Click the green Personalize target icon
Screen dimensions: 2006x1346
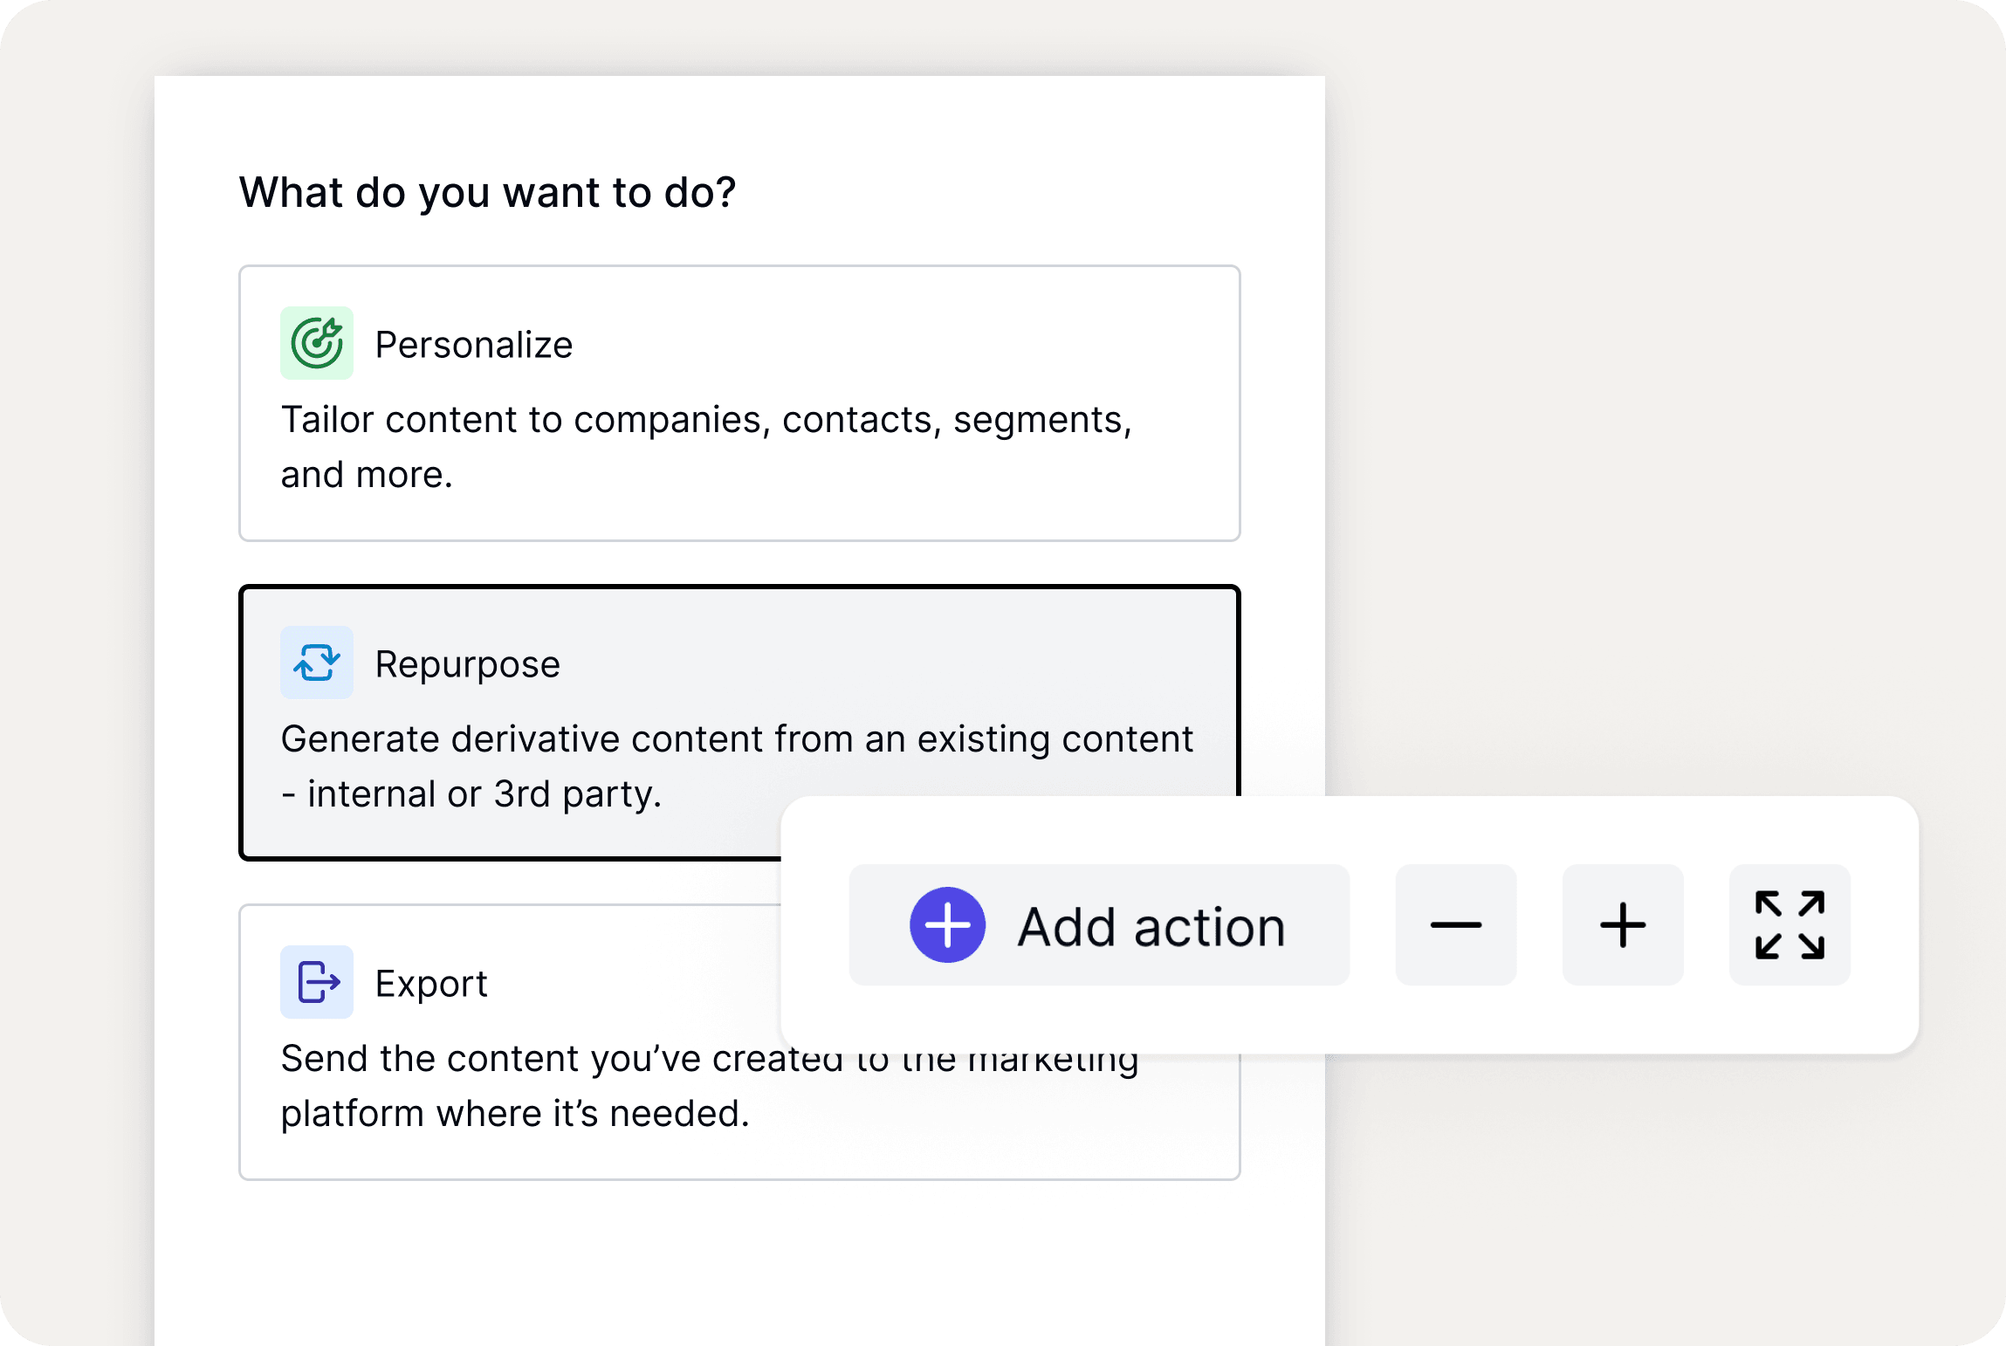pos(316,343)
